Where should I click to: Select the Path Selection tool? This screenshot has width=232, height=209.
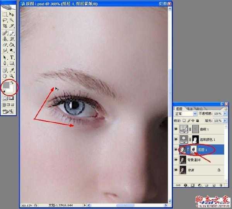[x=5, y=57]
